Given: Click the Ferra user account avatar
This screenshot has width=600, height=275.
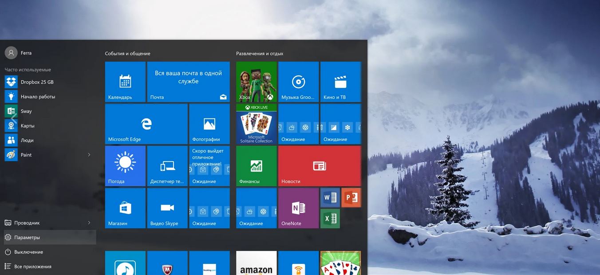Looking at the screenshot, I should 11,53.
